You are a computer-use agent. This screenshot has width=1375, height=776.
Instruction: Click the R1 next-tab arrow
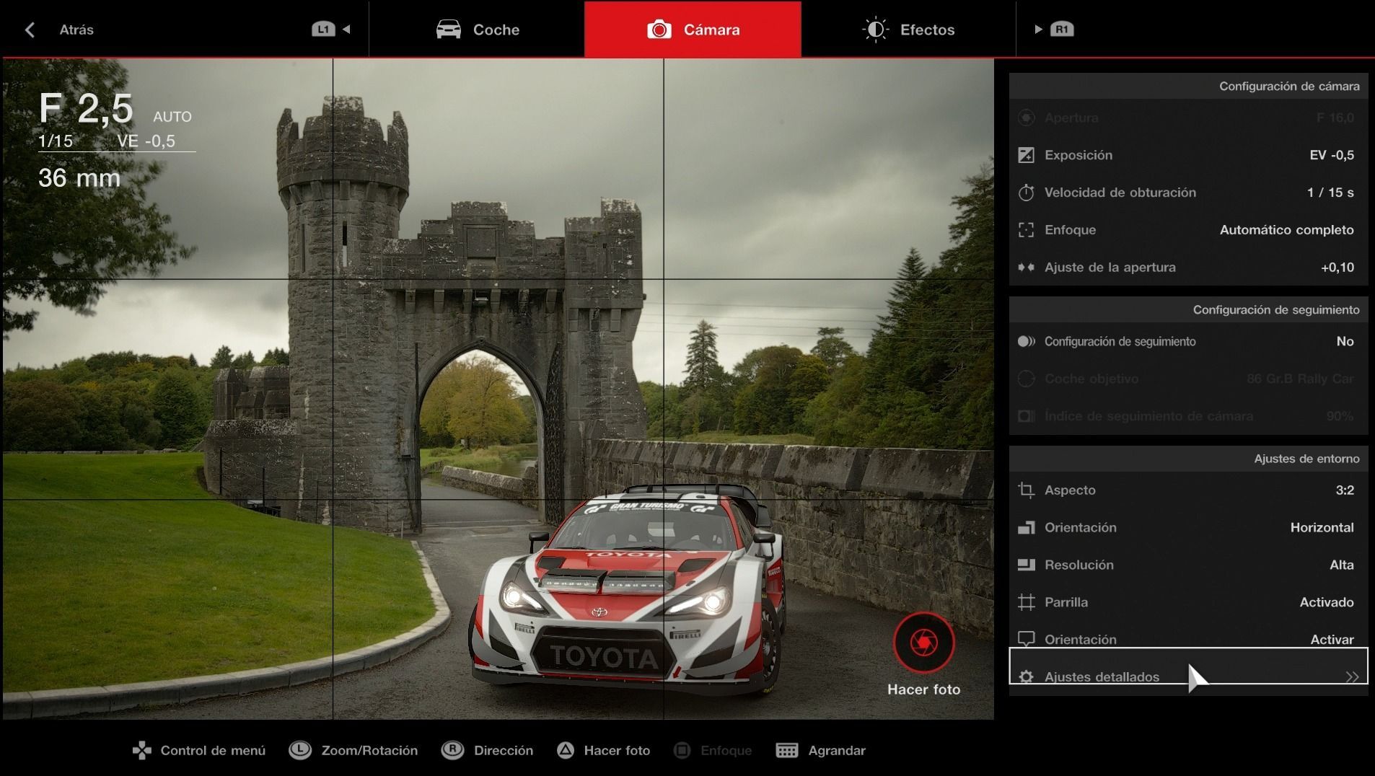(1053, 30)
